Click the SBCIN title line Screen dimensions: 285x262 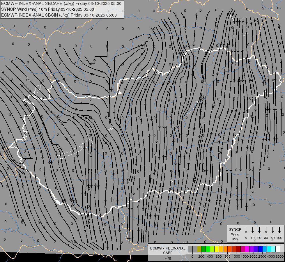tap(59, 15)
